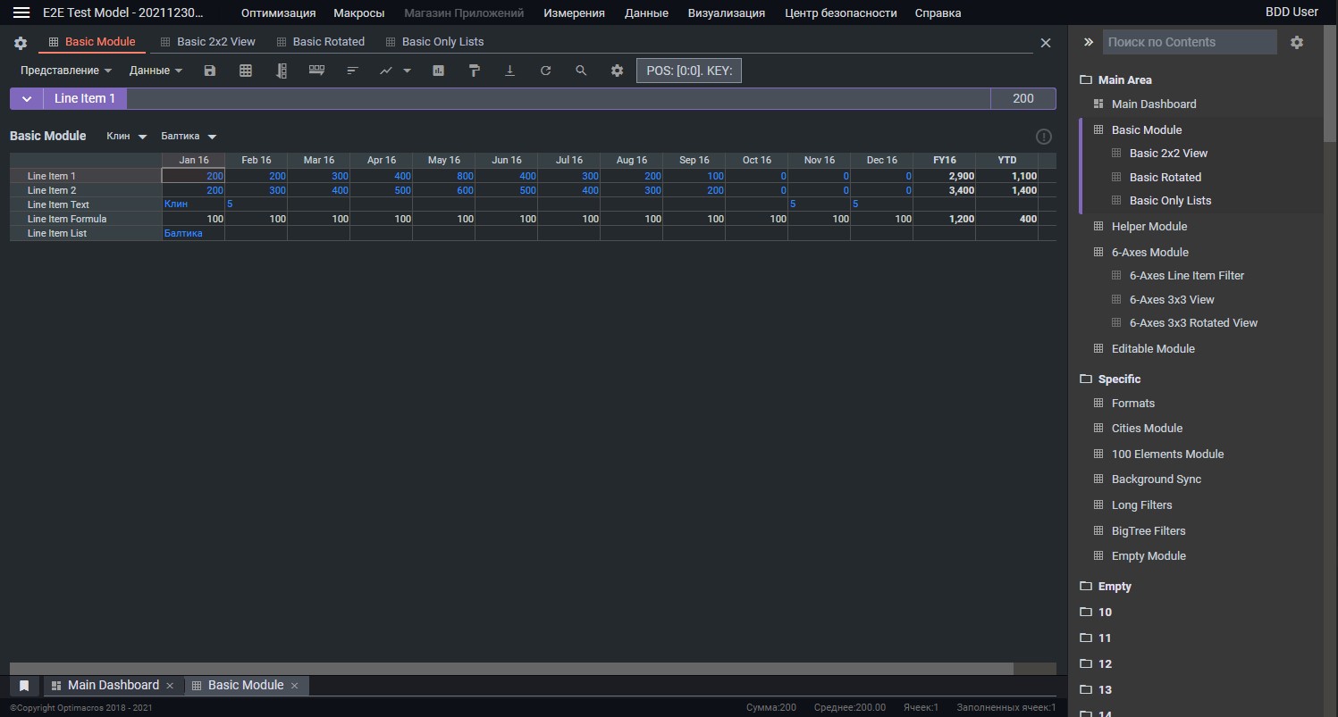
Task: Switch to the Basic 2x2 View tab
Action: 207,42
